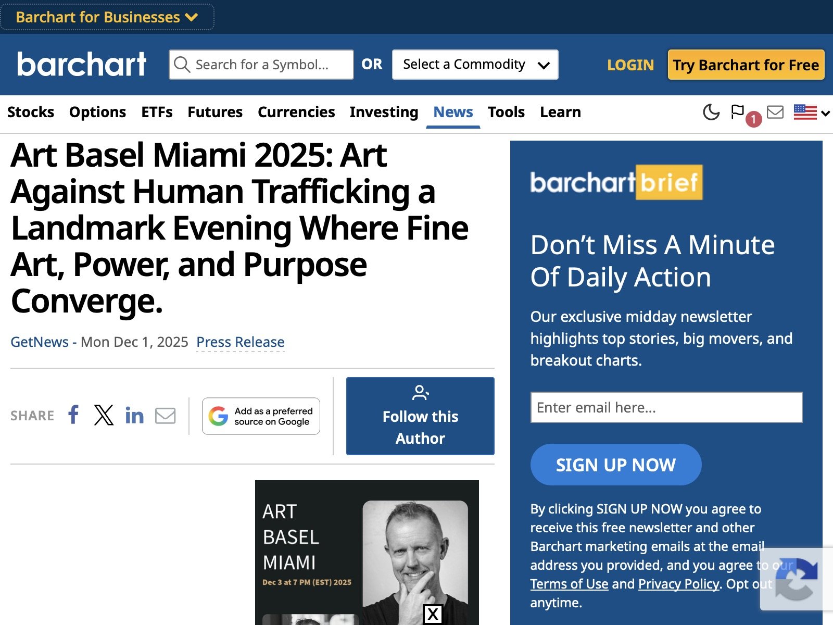833x625 pixels.
Task: Open the Learn menu
Action: click(x=560, y=112)
